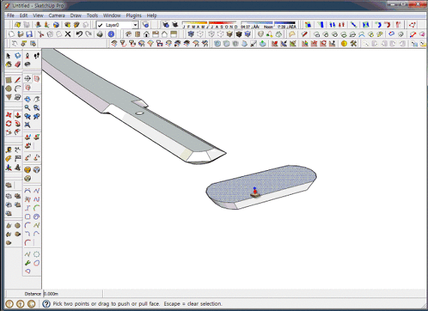Click the Distance measurement input box
Image resolution: width=428 pixels, height=311 pixels.
73,294
